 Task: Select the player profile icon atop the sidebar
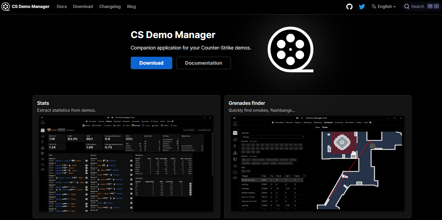pos(42,122)
